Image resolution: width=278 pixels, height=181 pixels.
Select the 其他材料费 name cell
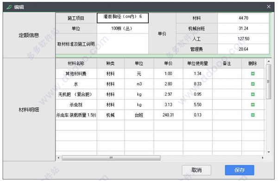[x=76, y=74]
